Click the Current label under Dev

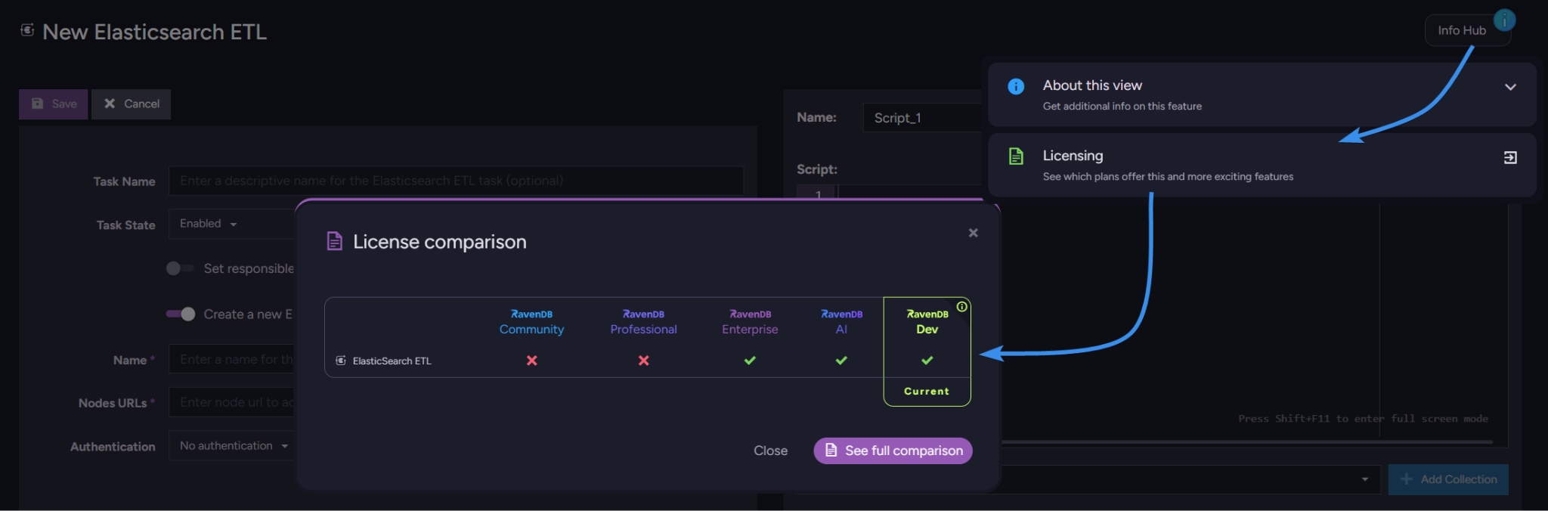click(927, 392)
